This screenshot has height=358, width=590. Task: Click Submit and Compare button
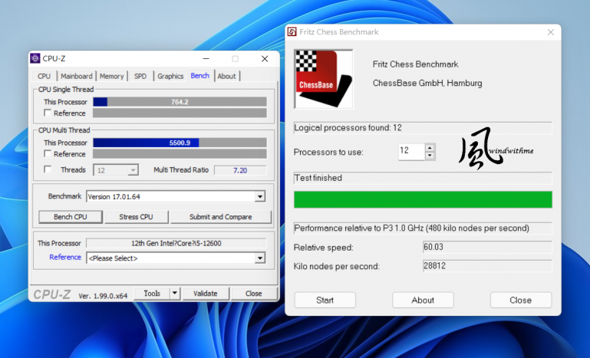coord(220,217)
